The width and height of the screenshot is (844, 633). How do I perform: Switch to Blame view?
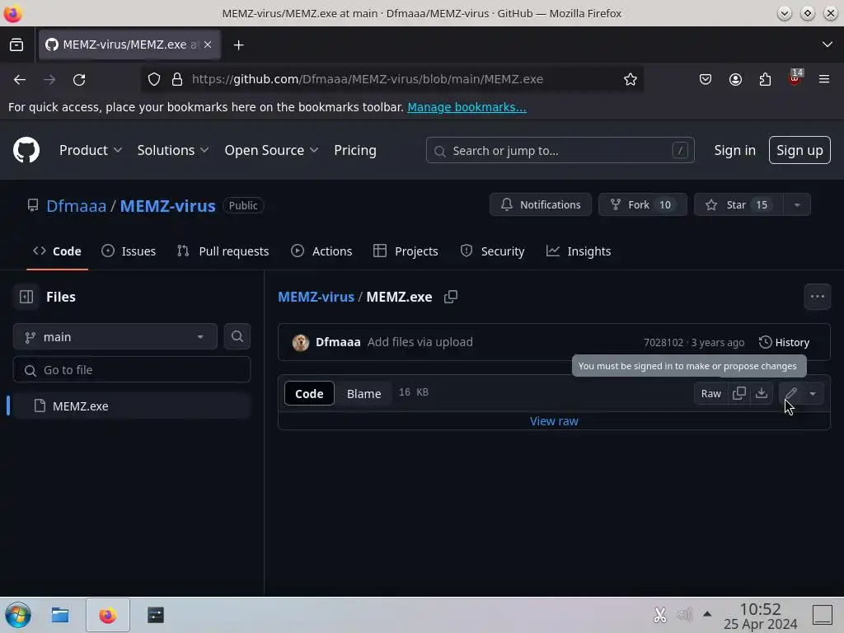[363, 393]
